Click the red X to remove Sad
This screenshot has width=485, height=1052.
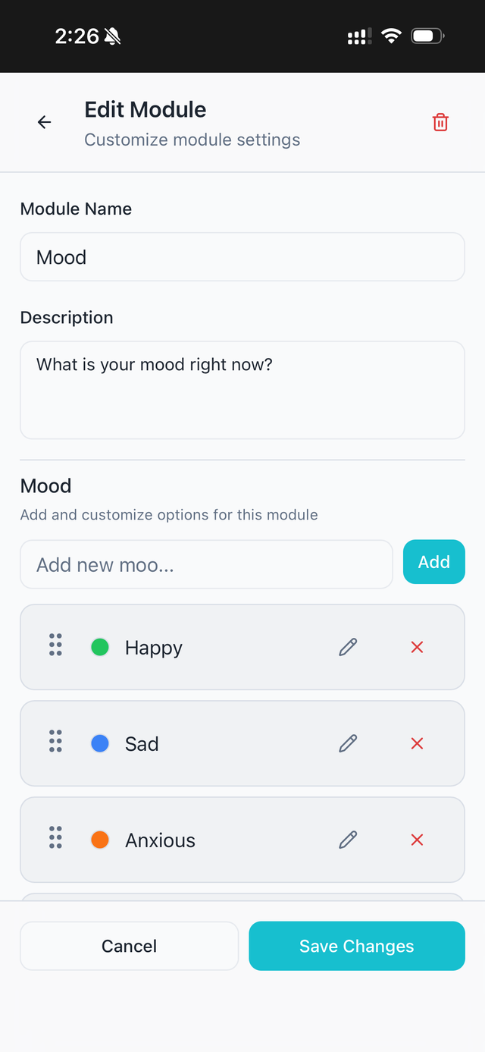click(x=416, y=743)
